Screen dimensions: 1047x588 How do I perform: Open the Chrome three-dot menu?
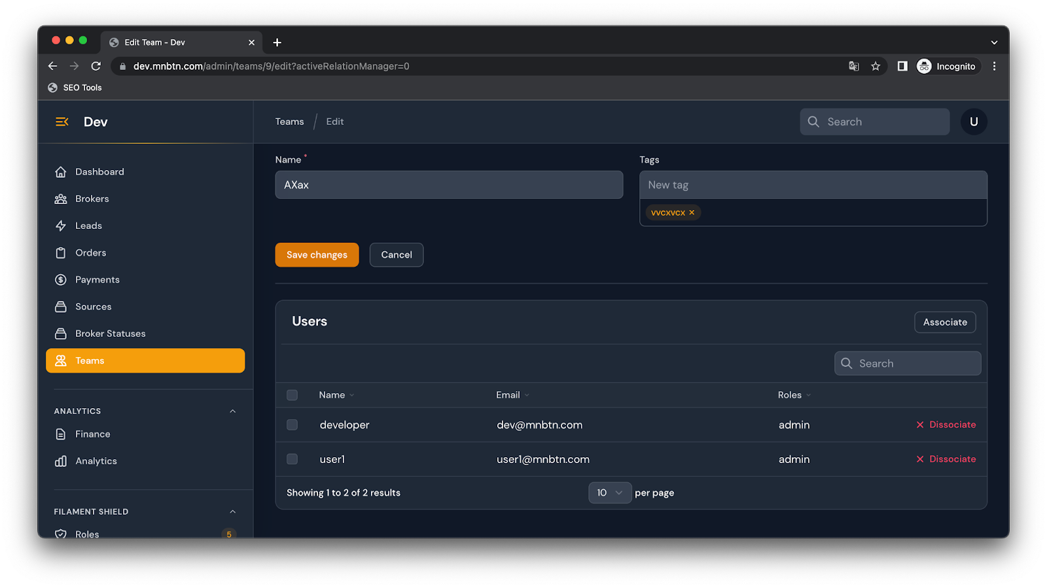coord(994,66)
